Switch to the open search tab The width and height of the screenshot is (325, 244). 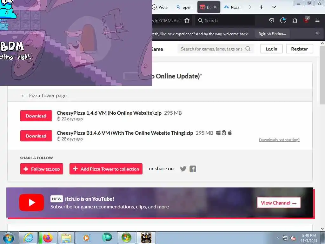coord(184,7)
